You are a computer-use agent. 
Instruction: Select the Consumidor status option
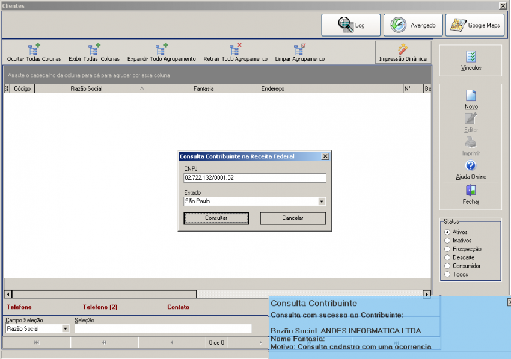click(x=447, y=266)
